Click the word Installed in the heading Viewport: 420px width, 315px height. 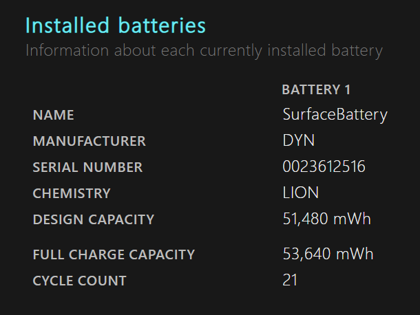tap(67, 25)
